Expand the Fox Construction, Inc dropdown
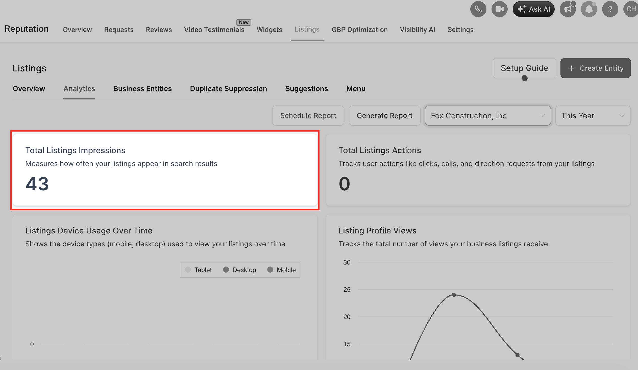638x370 pixels. pyautogui.click(x=488, y=116)
